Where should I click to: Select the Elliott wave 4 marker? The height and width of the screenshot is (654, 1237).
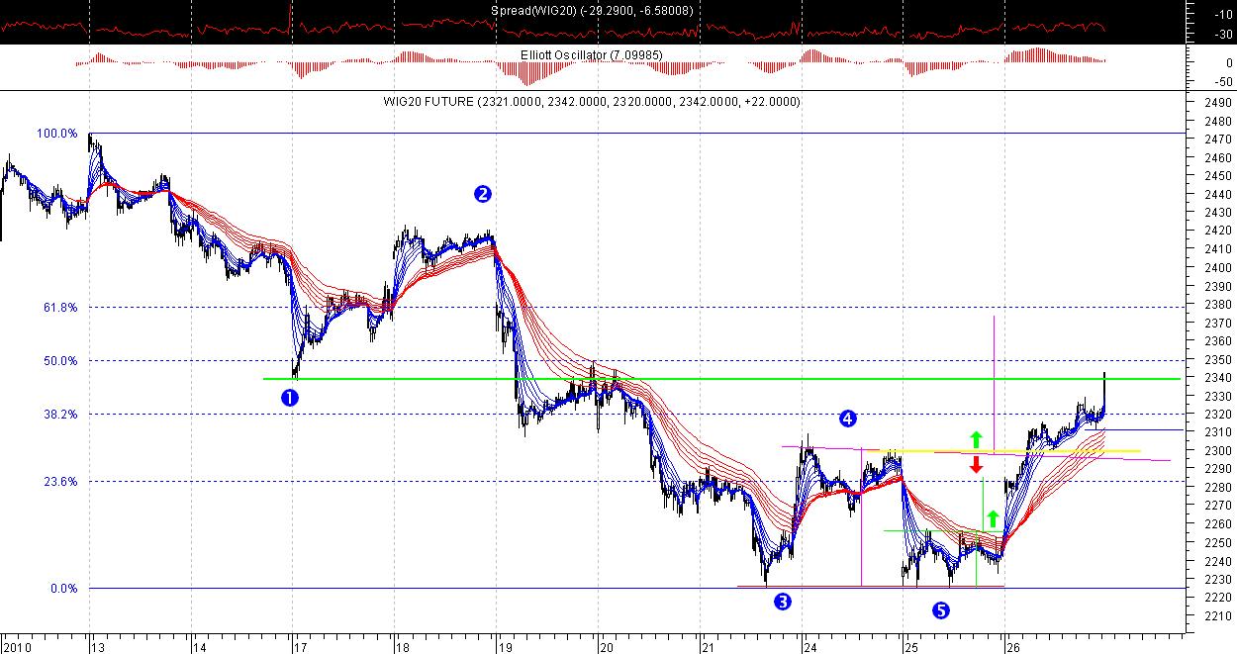click(847, 419)
